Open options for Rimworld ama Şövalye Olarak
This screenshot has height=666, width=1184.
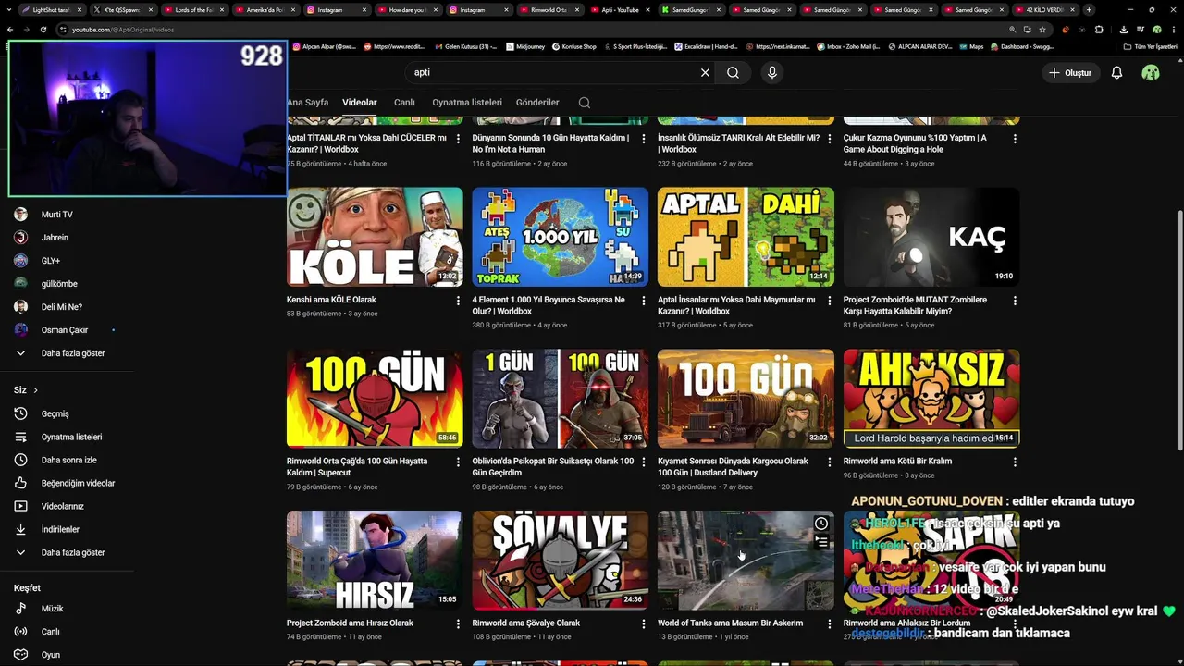pos(644,623)
